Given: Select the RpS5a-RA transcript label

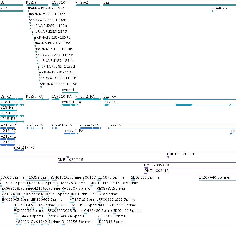Looking at the screenshot, I should click(34, 97).
